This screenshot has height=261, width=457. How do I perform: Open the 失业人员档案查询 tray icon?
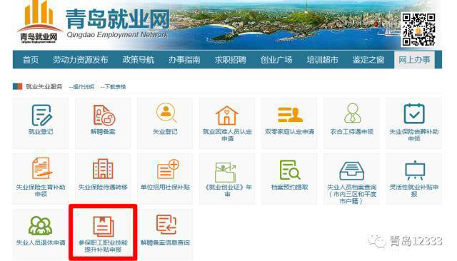tap(352, 171)
